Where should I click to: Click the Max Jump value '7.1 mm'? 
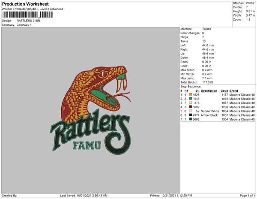(207, 78)
